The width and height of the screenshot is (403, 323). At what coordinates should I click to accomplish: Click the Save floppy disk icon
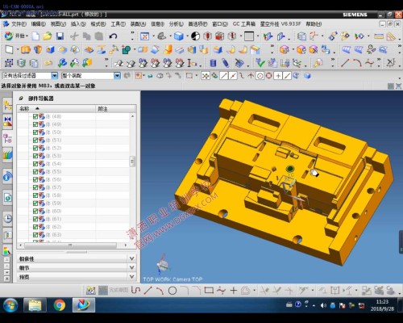click(60, 36)
